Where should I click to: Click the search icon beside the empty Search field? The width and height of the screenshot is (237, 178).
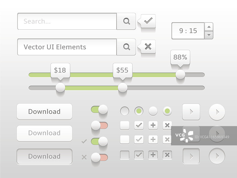(126, 21)
